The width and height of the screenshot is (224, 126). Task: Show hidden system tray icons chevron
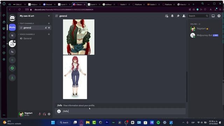click(183, 122)
